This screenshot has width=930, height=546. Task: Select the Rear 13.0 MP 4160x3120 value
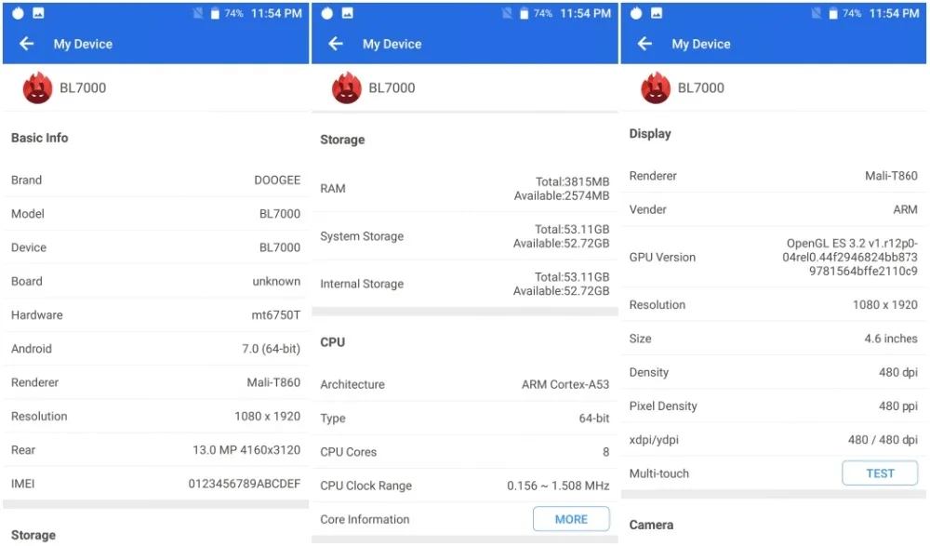click(x=246, y=450)
